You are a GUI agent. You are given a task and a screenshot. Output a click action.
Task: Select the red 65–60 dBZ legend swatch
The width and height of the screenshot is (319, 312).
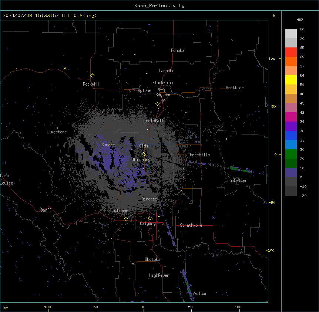tap(291, 52)
